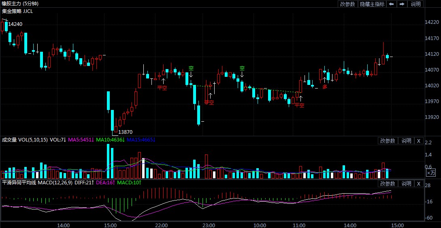Viewport: 441px width, 228px height.
Task: Click the right arrow indicator navigation button
Action: (x=402, y=4)
